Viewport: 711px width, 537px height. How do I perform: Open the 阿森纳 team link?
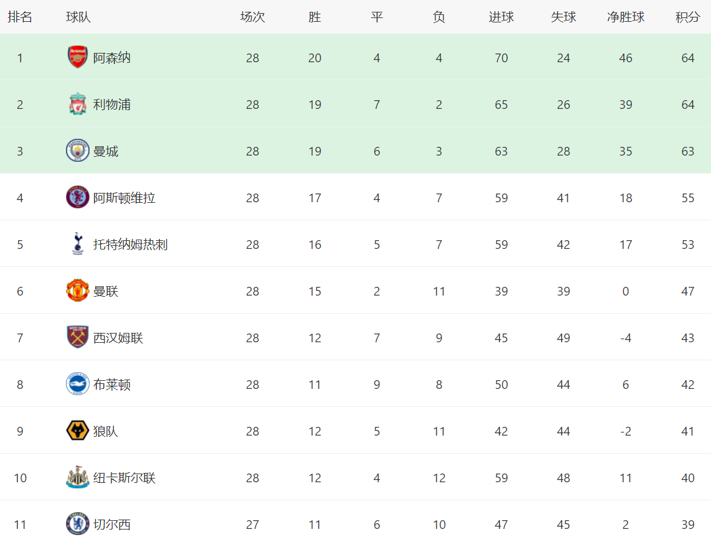112,58
